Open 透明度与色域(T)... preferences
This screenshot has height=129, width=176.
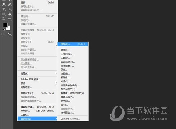[x=73, y=85]
